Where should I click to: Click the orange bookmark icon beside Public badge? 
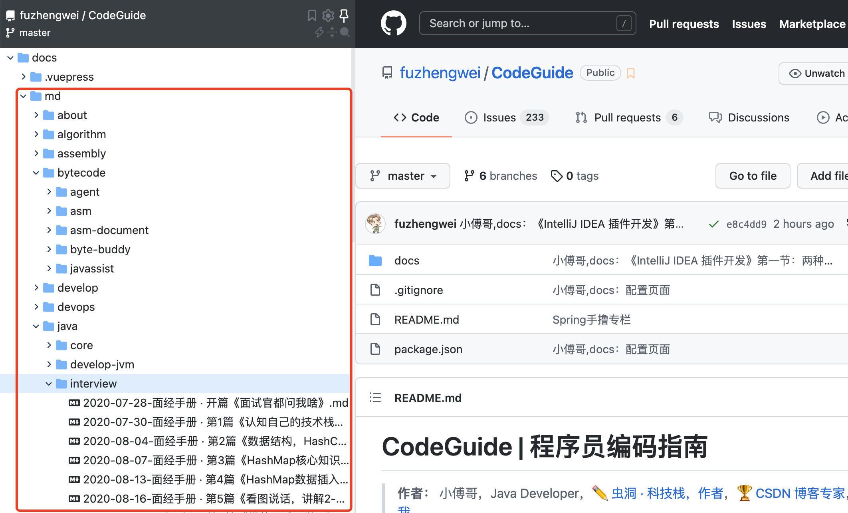click(631, 73)
